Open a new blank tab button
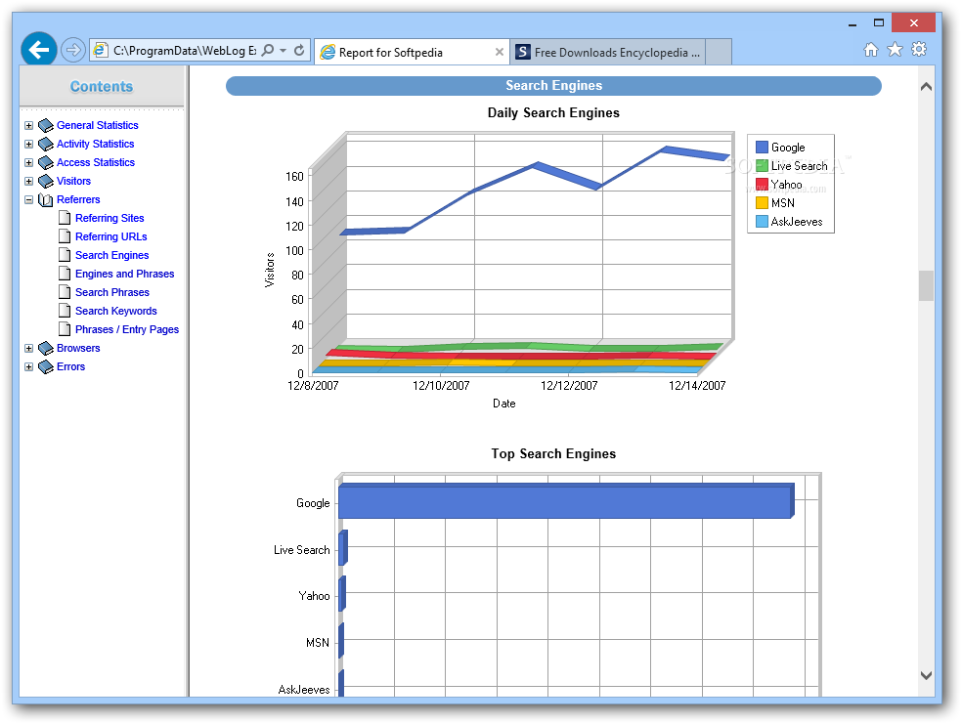The image size is (962, 724). [719, 52]
